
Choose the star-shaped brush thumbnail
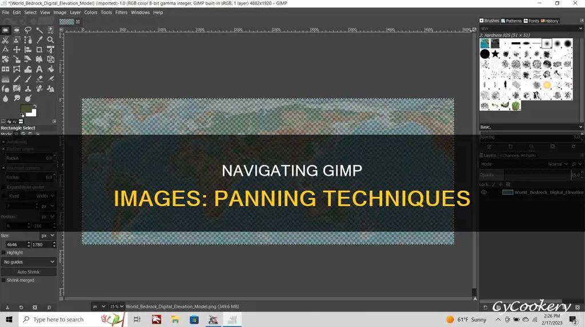click(x=495, y=54)
